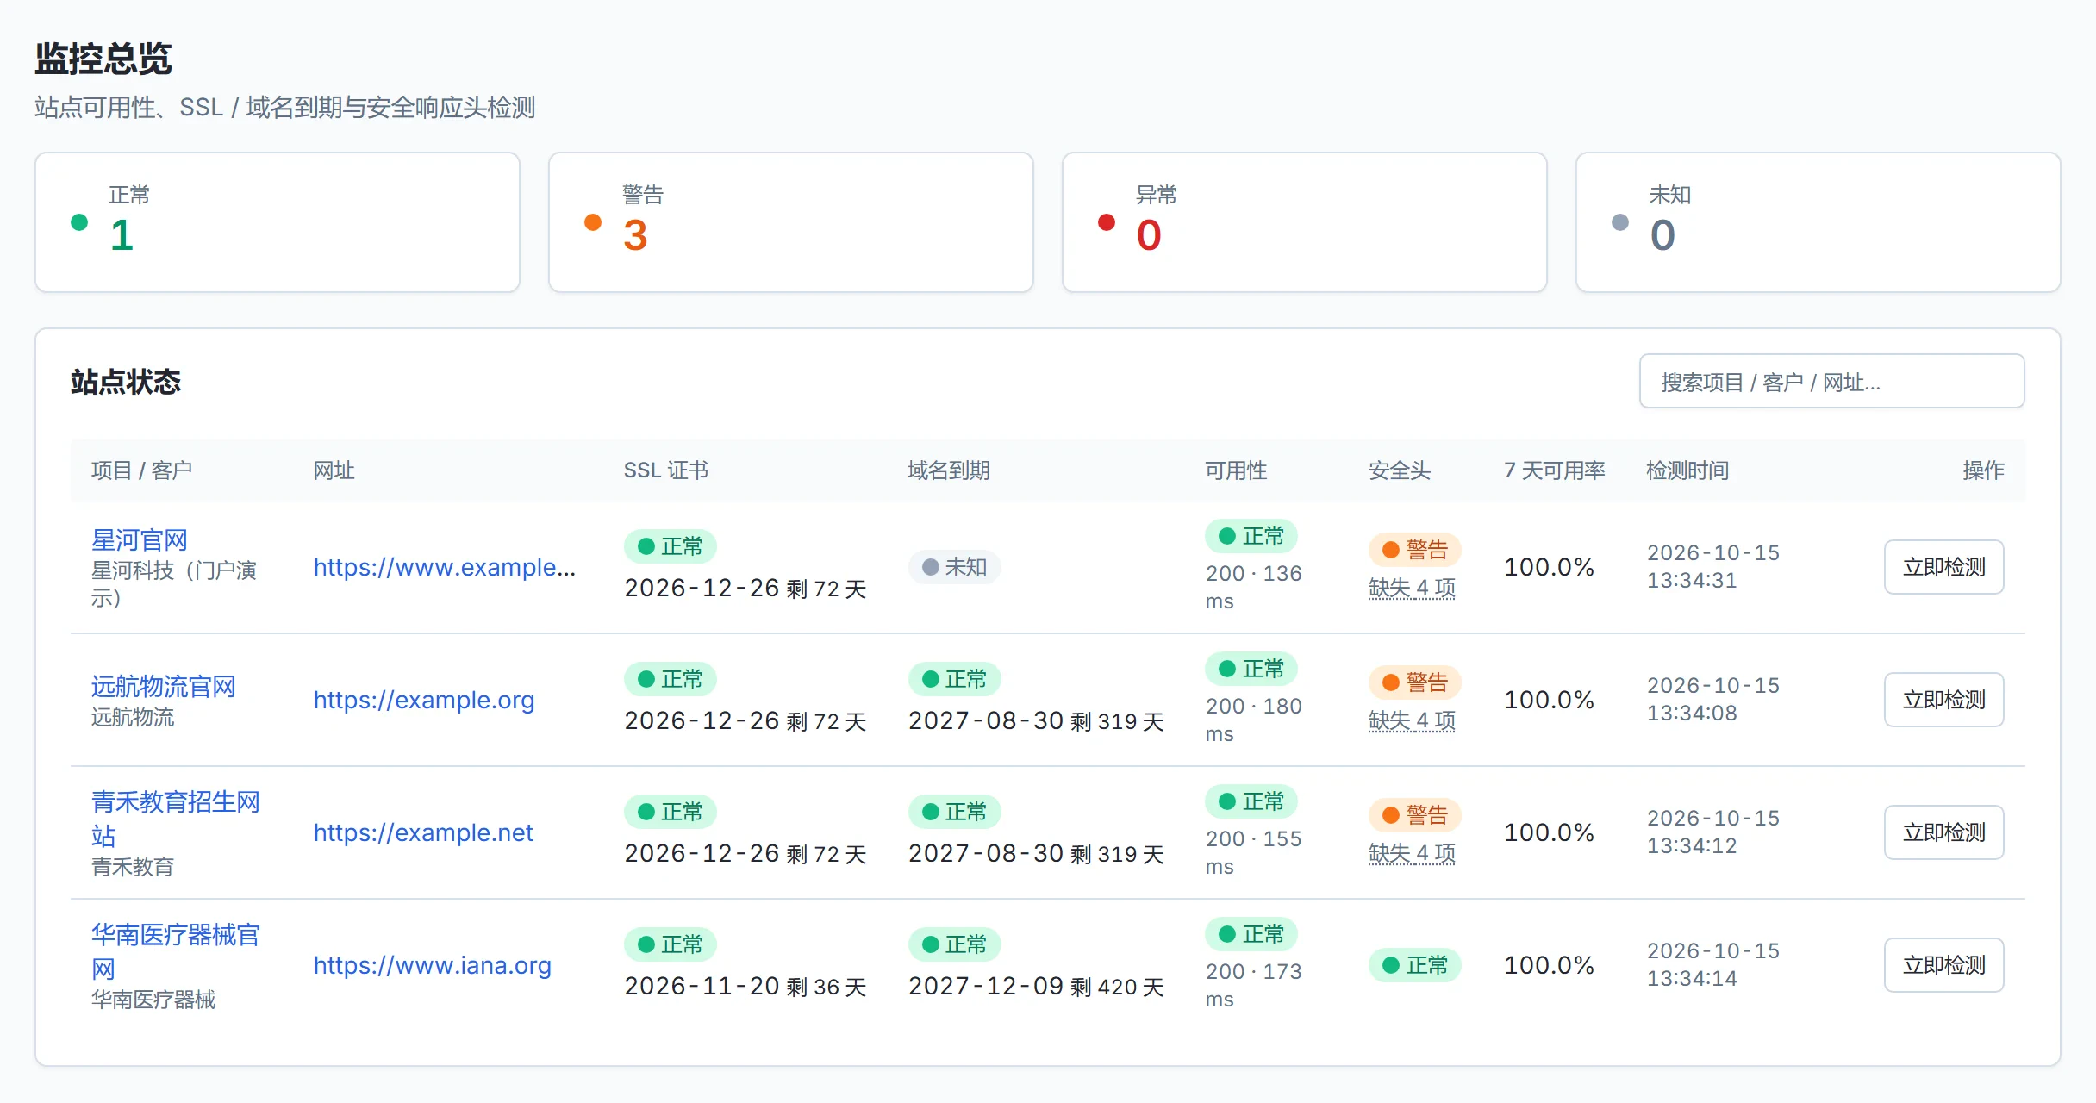Click 立即检测 for 远航物流官网 row
This screenshot has height=1103, width=2096.
coord(1943,700)
